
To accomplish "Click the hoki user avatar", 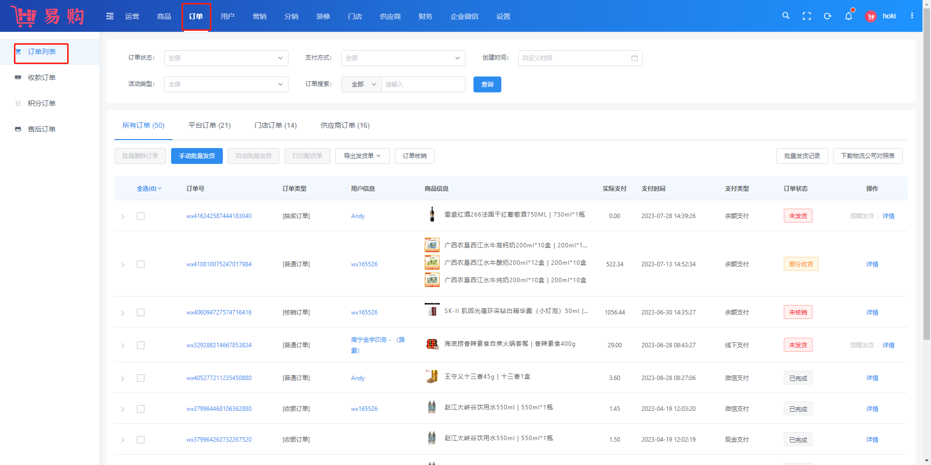I will 871,16.
